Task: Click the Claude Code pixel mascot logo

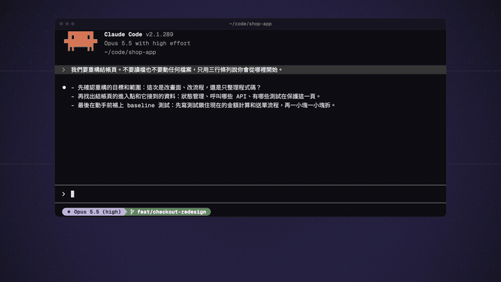Action: pyautogui.click(x=81, y=41)
